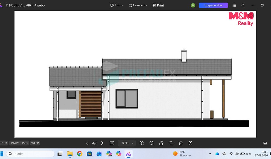Image resolution: width=271 pixels, height=159 pixels.
Task: Open the Convert dropdown menu
Action: (x=138, y=5)
